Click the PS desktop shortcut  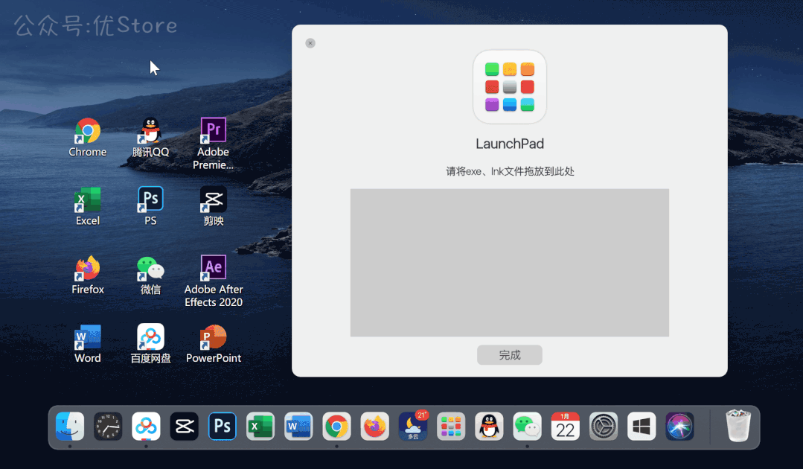point(150,206)
